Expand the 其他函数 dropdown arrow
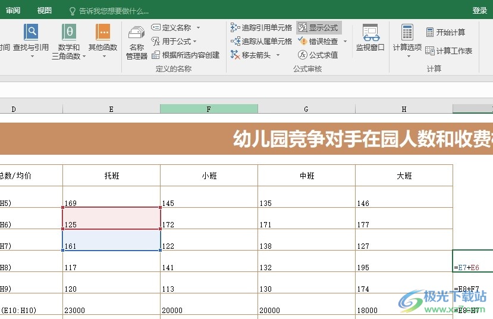 pos(104,57)
